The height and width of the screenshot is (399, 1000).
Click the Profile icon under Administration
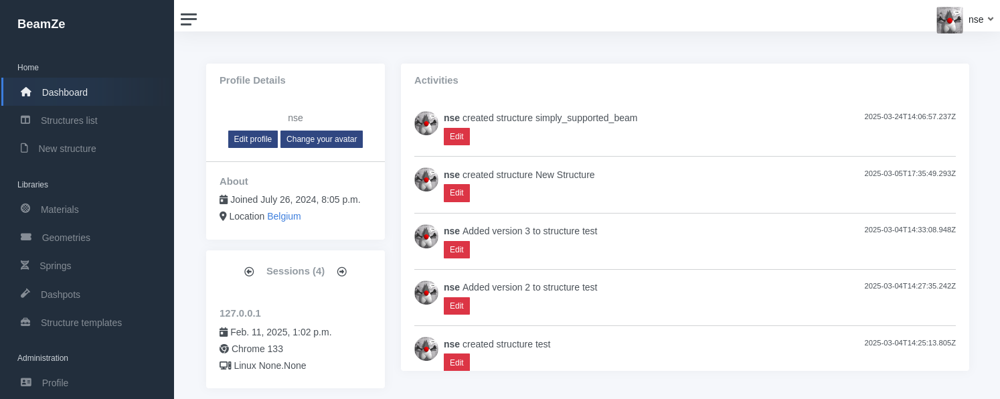pos(25,382)
